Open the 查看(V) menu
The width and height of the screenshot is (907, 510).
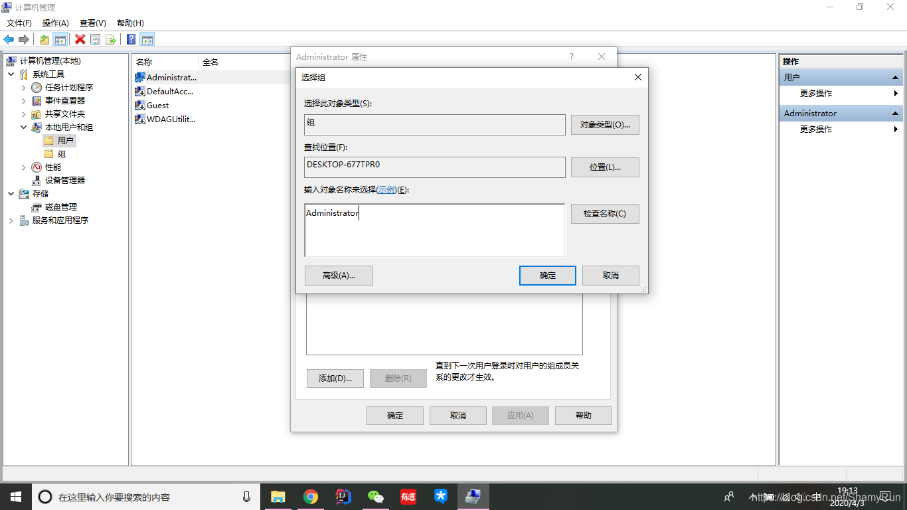click(x=92, y=23)
